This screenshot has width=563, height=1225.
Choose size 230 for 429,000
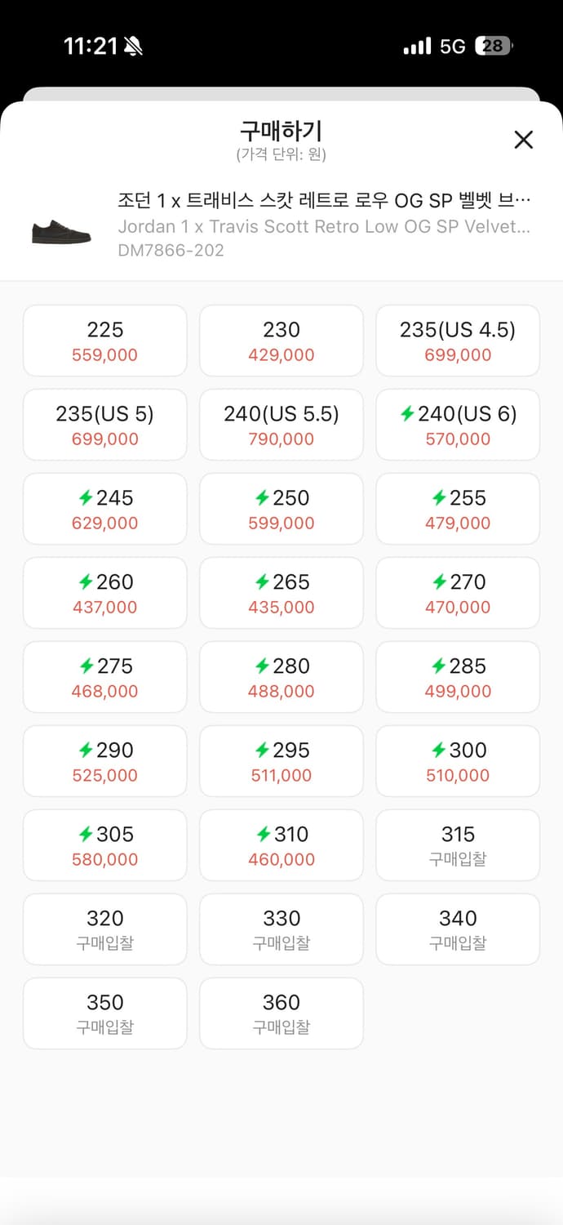pyautogui.click(x=281, y=341)
